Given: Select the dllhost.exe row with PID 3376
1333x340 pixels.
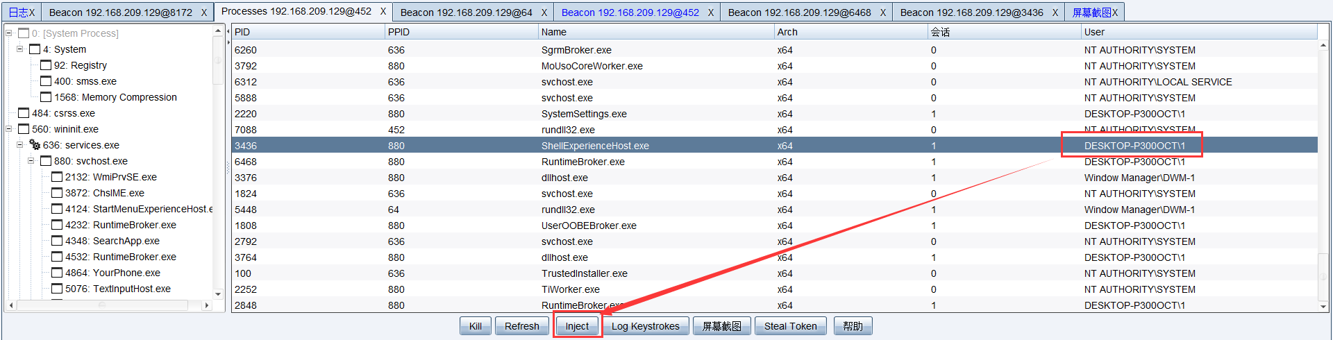Looking at the screenshot, I should [774, 178].
